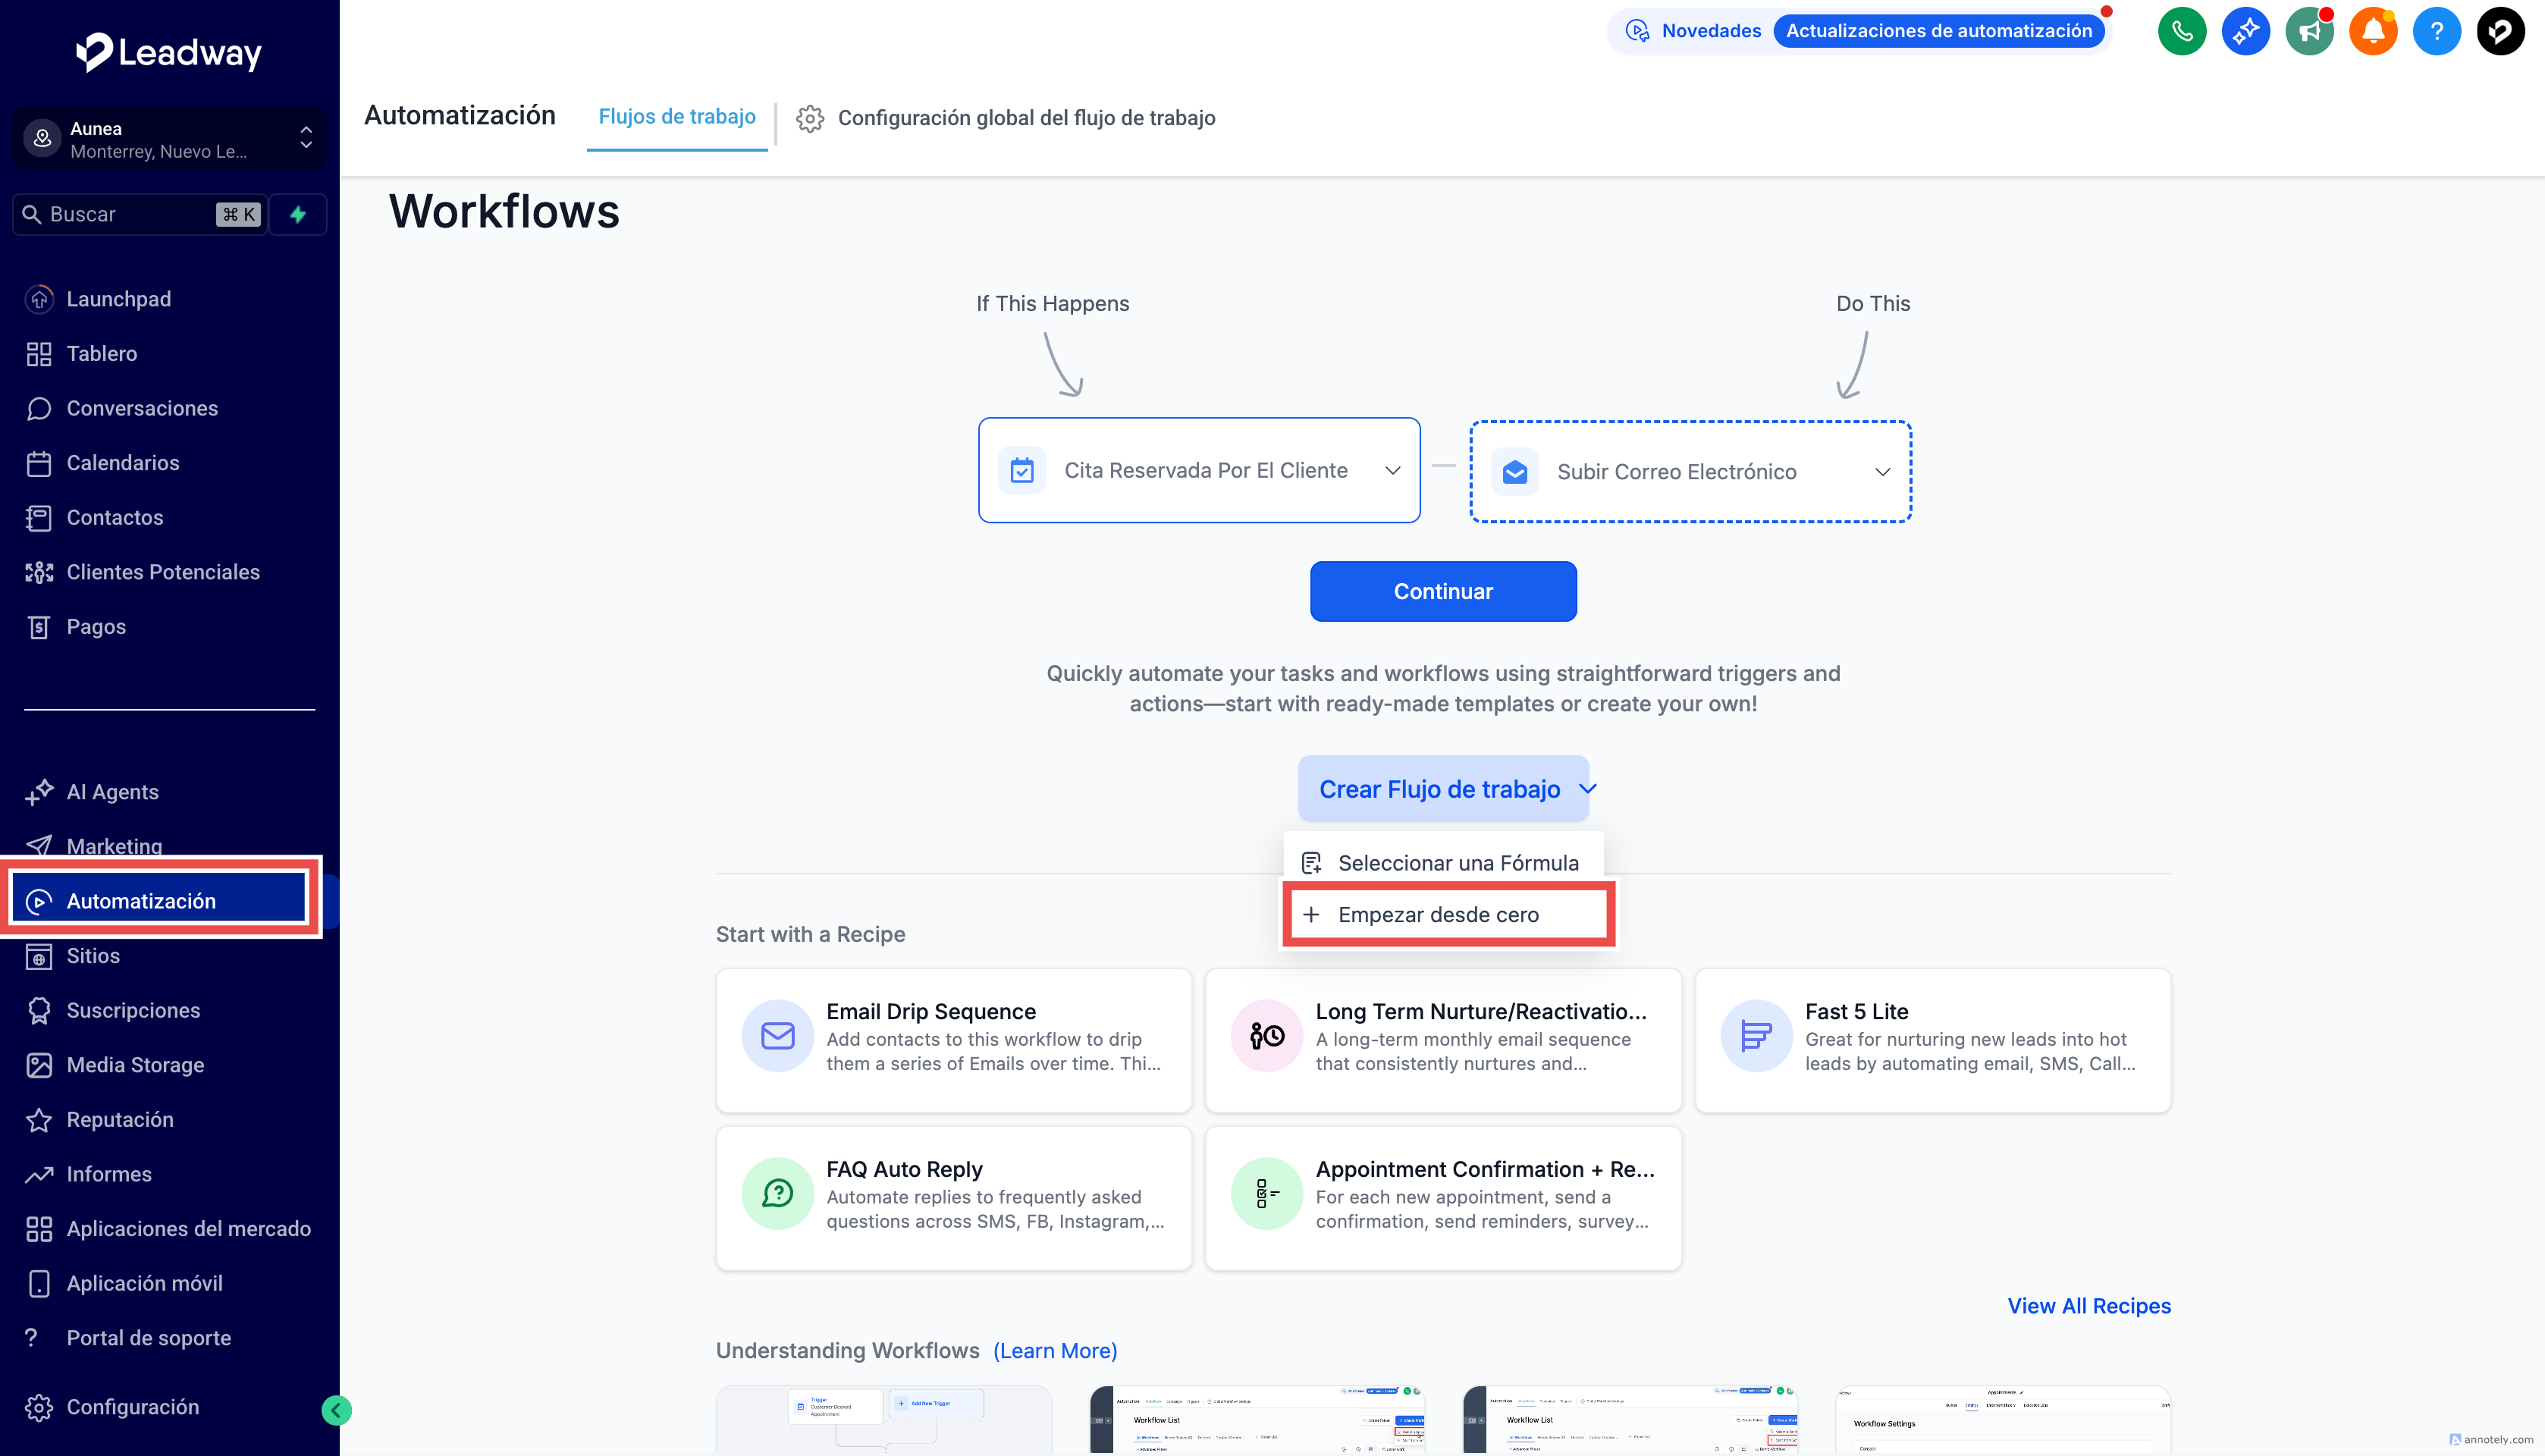Click the Buscar search field
The width and height of the screenshot is (2545, 1456).
(x=130, y=214)
